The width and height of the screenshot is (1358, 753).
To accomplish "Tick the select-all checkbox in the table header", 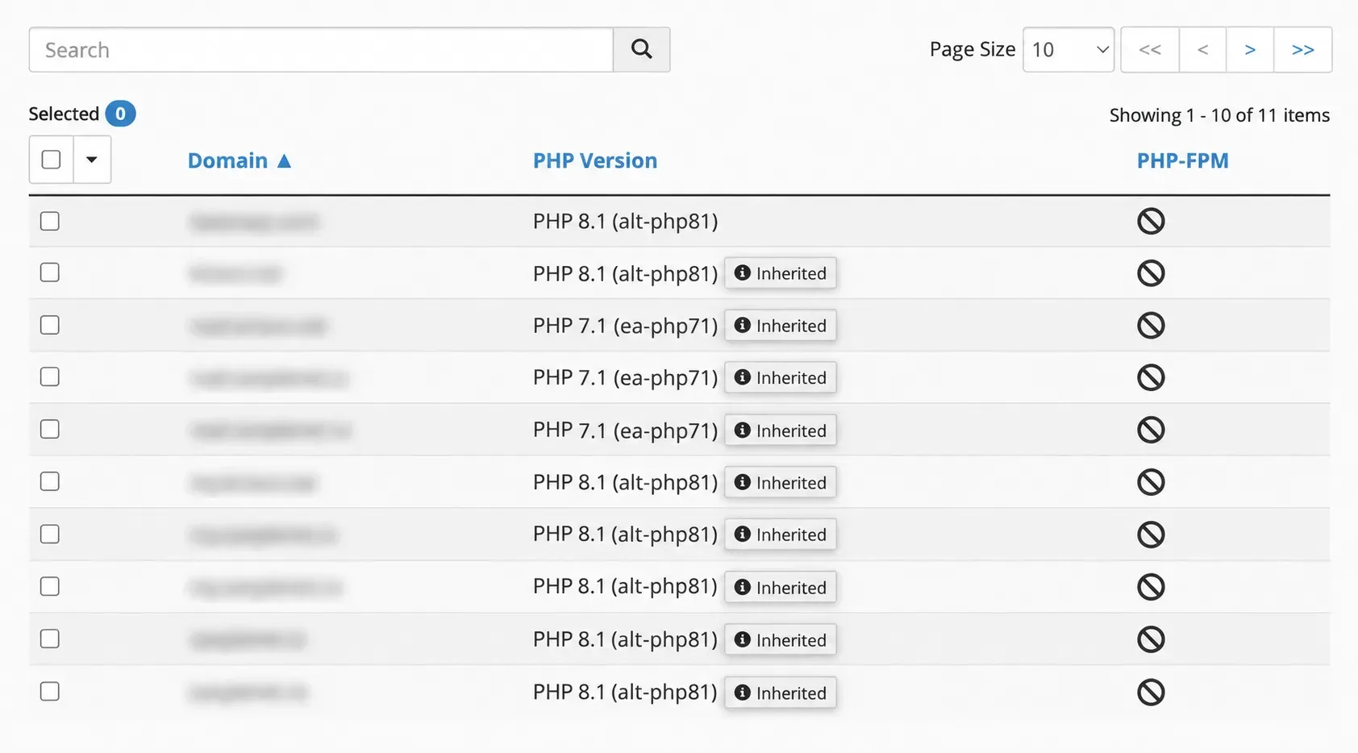I will [51, 160].
